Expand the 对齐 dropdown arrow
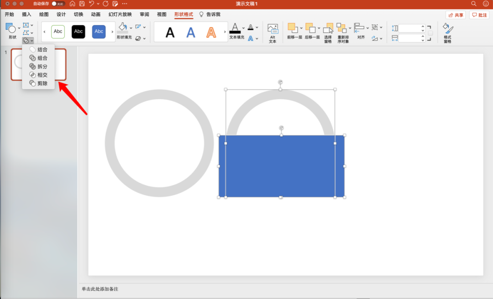 click(367, 28)
